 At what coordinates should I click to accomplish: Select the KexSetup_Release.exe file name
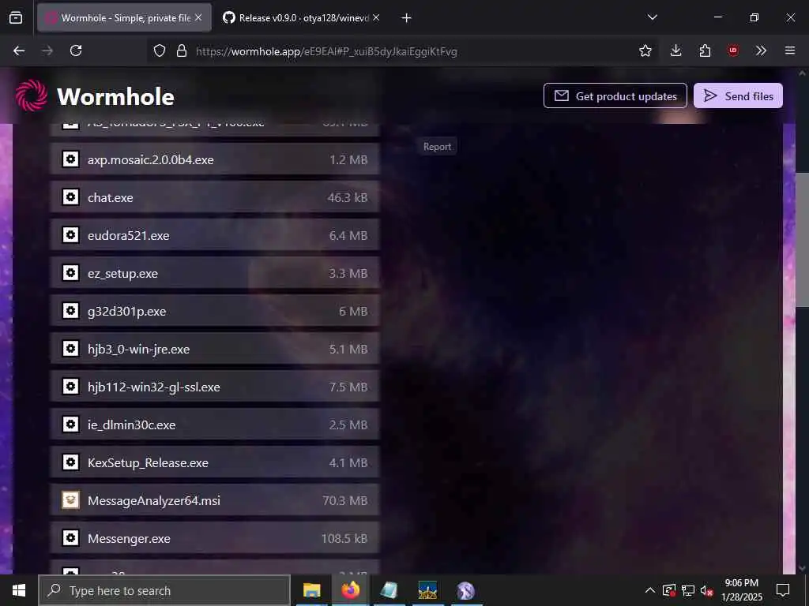pyautogui.click(x=148, y=462)
